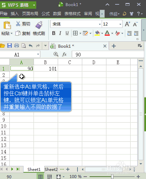The image size is (146, 179).
Task: Save workbook with floppy disk icon
Action: 10,46
